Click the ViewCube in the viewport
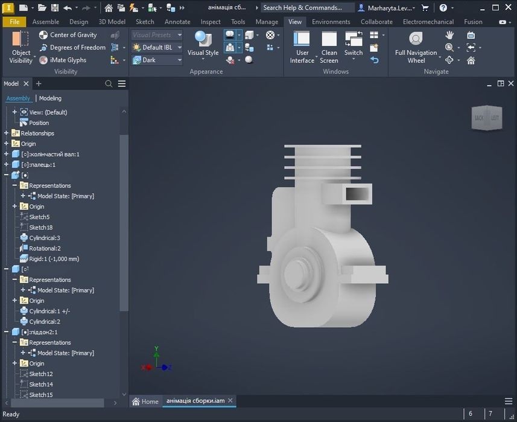517x422 pixels. click(487, 118)
